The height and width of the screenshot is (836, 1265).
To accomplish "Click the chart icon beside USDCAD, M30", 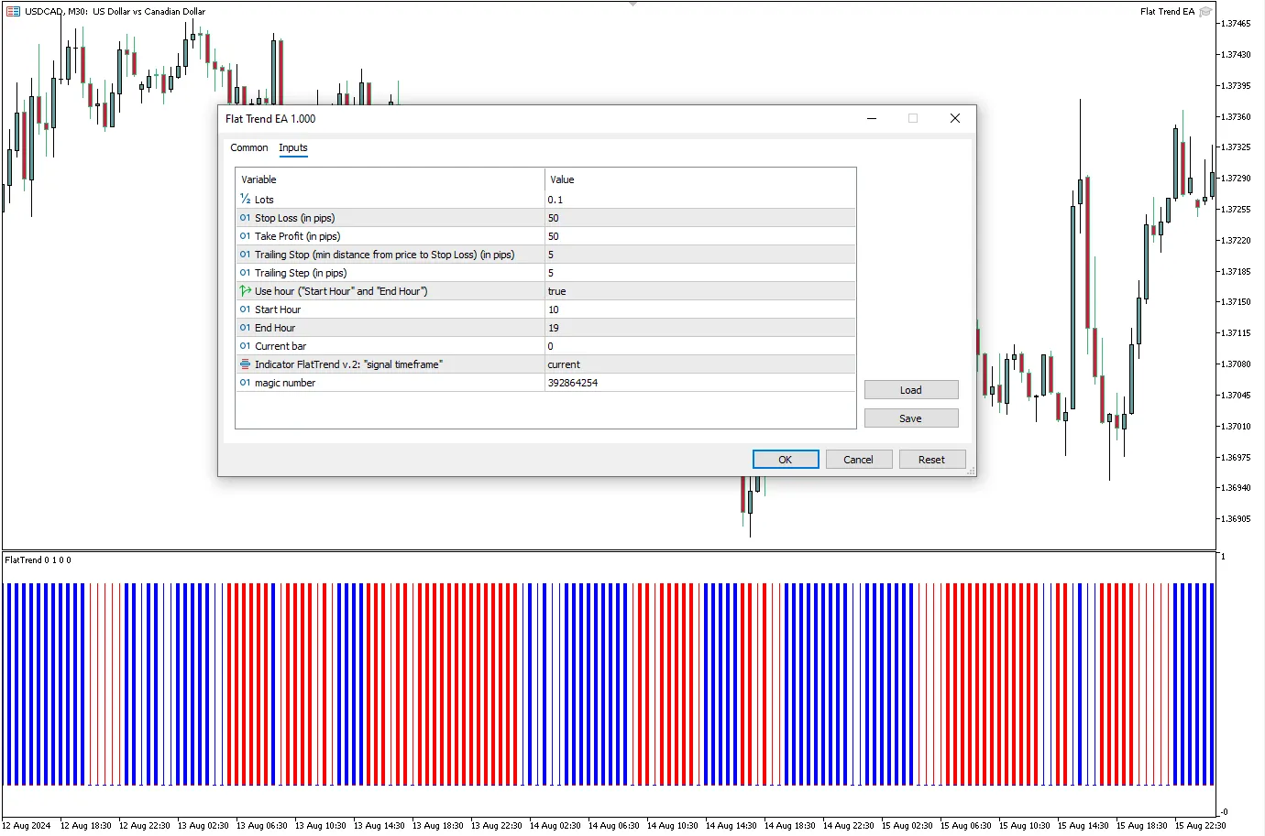I will [13, 12].
